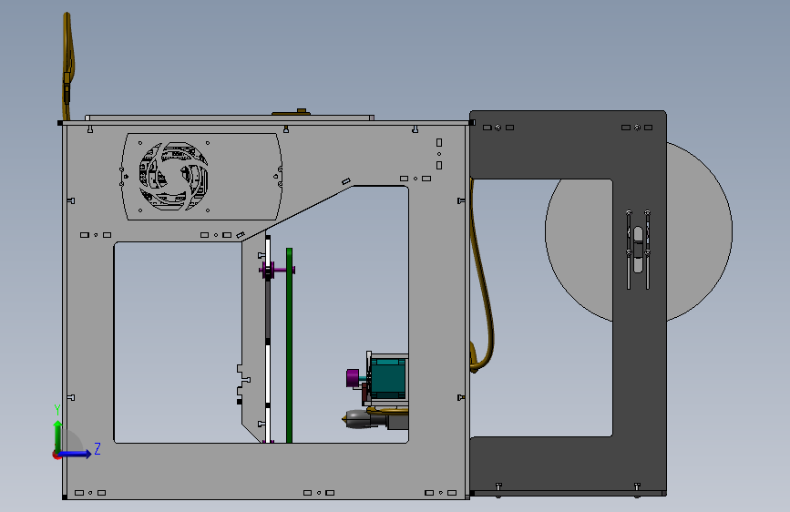The height and width of the screenshot is (512, 790).
Task: Select the brown knob on top lid
Action: [x=302, y=112]
